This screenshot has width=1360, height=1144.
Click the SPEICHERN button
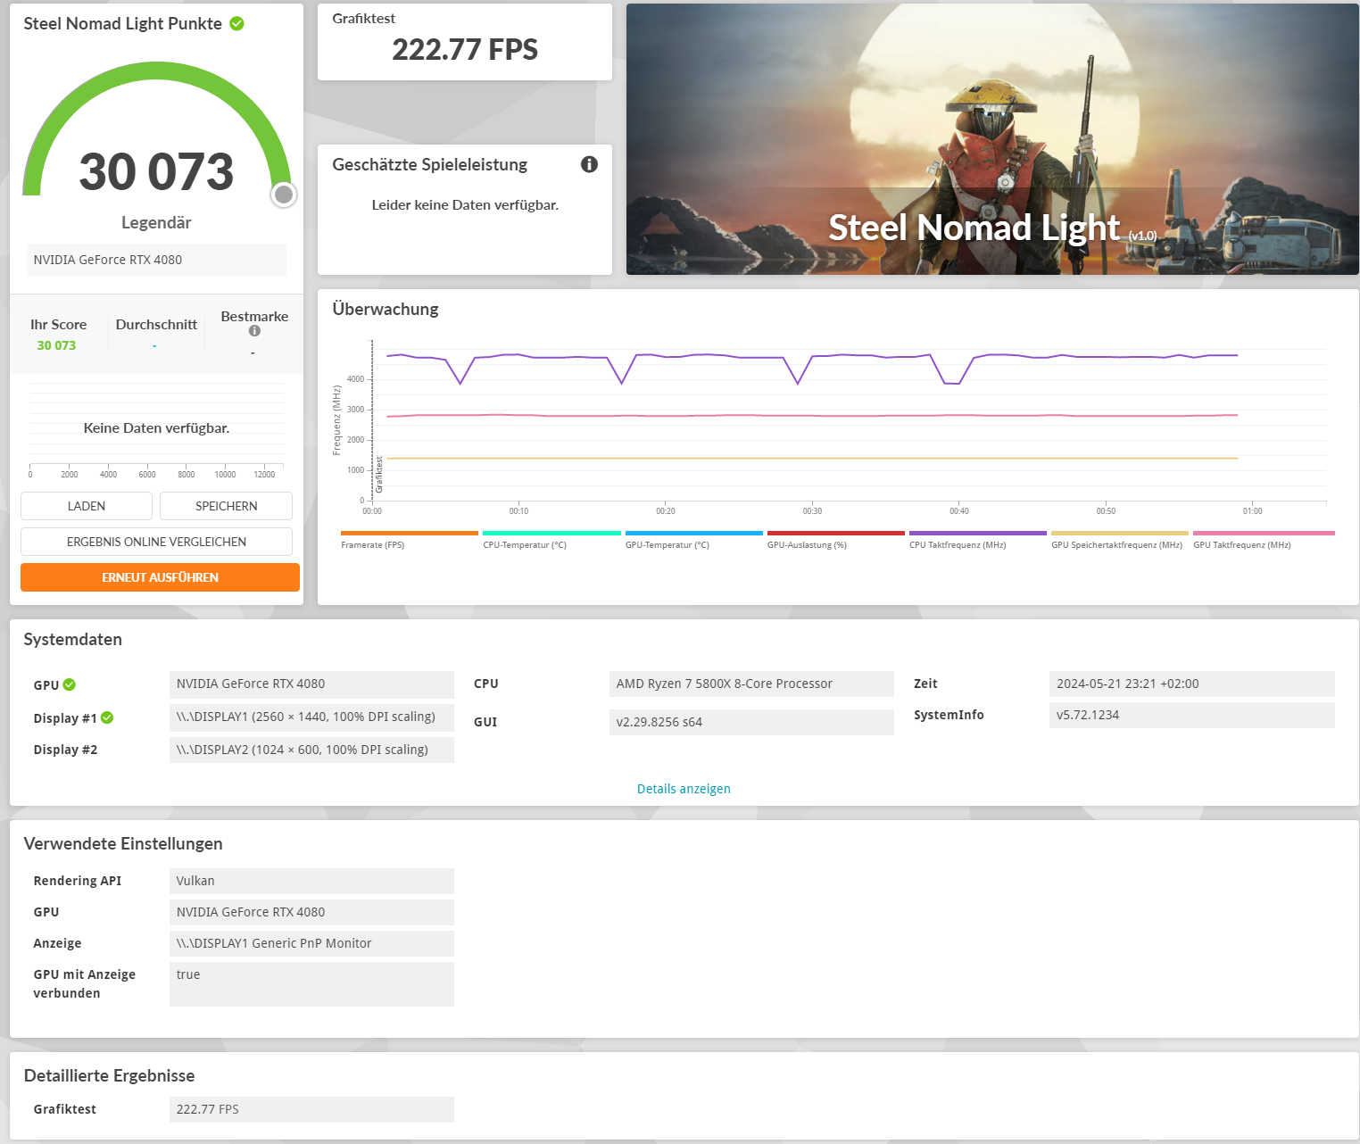point(226,506)
